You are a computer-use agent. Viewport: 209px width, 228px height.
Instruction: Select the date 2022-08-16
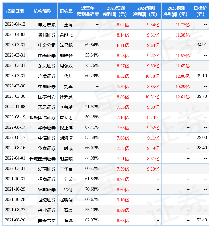[15, 148]
